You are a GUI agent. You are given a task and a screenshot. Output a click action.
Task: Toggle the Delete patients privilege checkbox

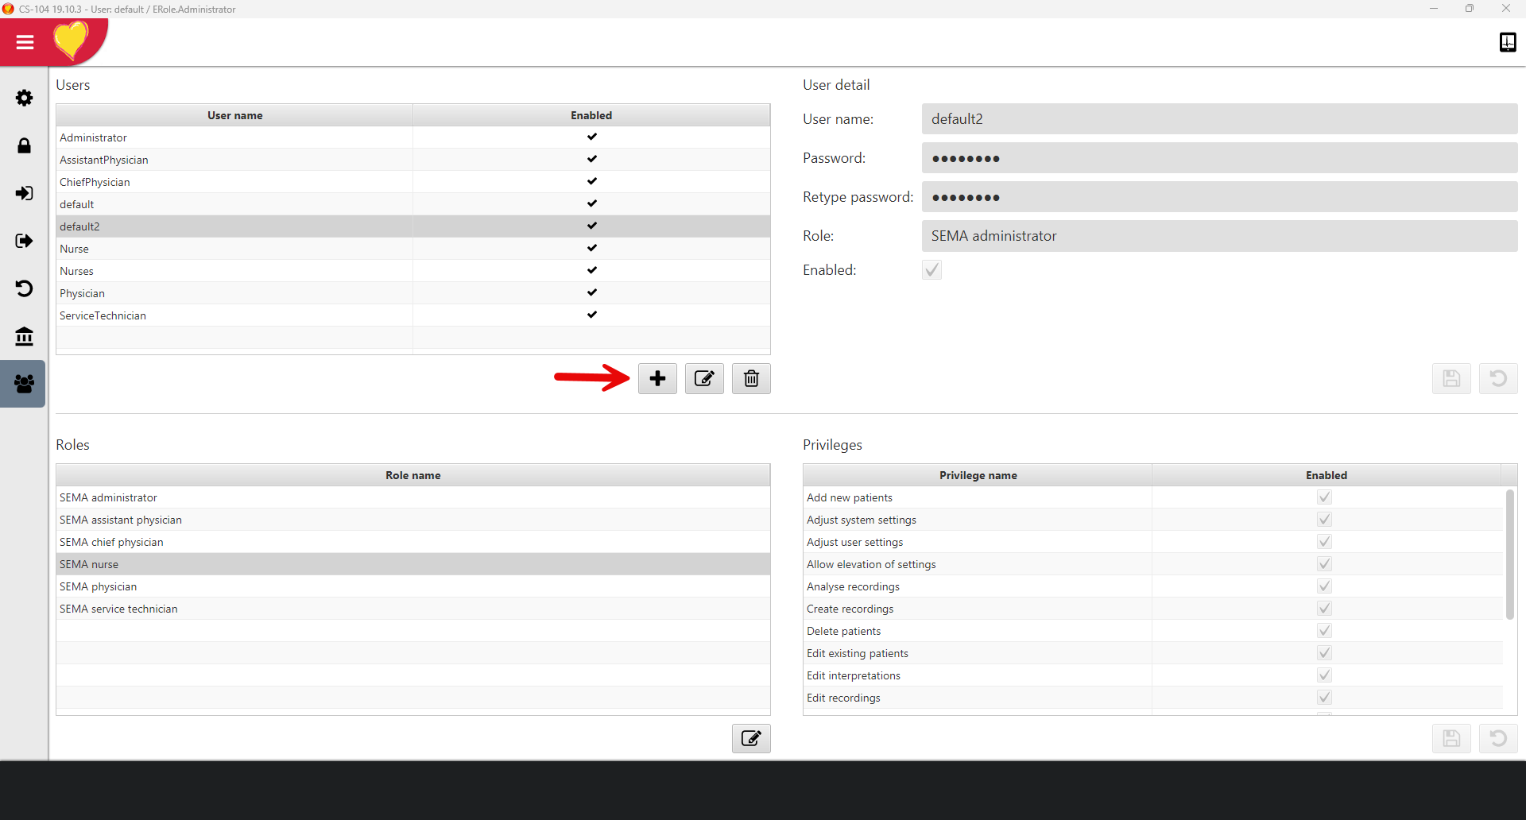coord(1324,631)
